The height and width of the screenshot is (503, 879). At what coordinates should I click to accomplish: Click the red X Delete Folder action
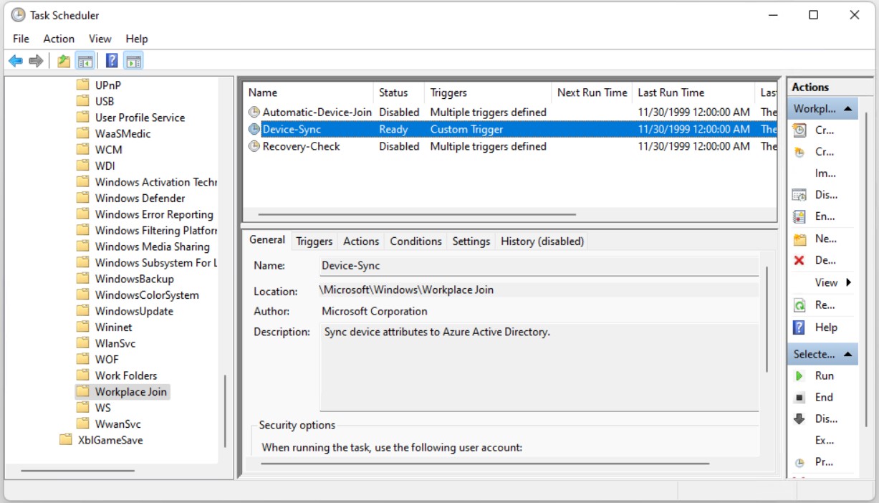[x=799, y=261]
